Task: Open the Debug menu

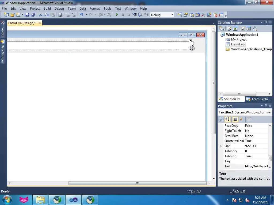Action: click(x=59, y=8)
